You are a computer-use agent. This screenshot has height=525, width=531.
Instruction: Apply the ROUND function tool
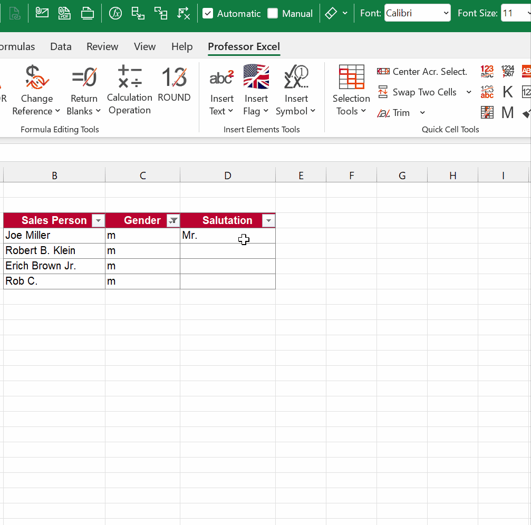point(174,84)
